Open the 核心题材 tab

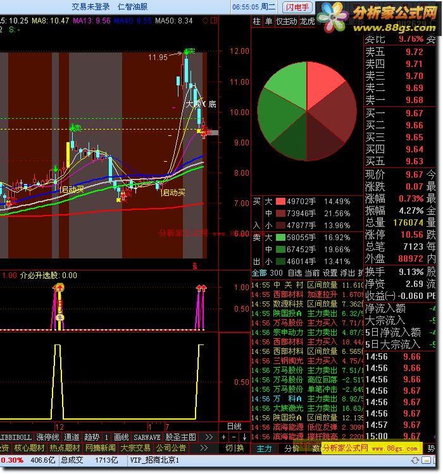29,447
